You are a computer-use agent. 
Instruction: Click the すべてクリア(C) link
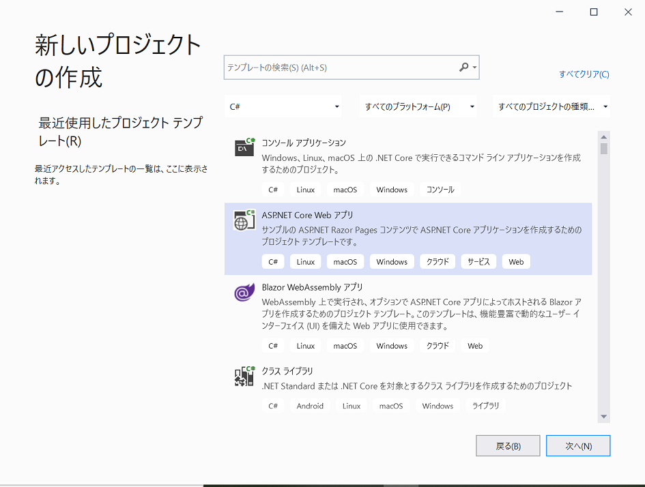pyautogui.click(x=584, y=74)
